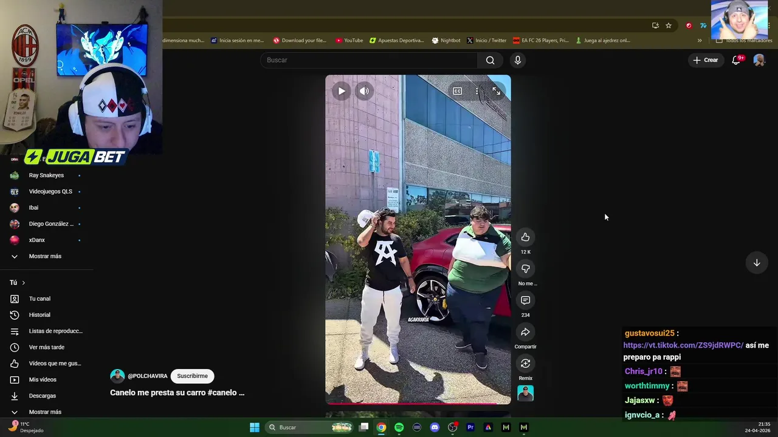
Task: Open the Inicio / Twitter bookmark
Action: (486, 41)
